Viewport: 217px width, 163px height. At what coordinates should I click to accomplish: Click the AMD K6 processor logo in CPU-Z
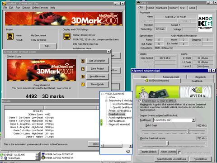coord(205,23)
